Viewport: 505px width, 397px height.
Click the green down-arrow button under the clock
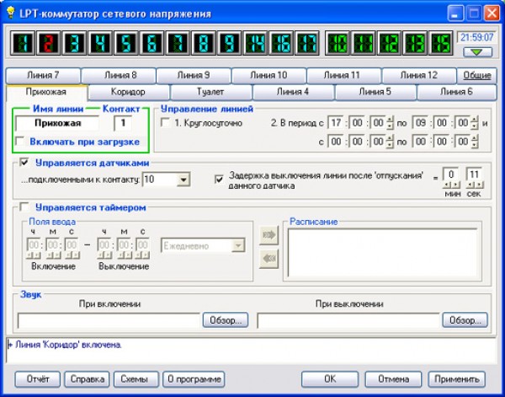476,53
